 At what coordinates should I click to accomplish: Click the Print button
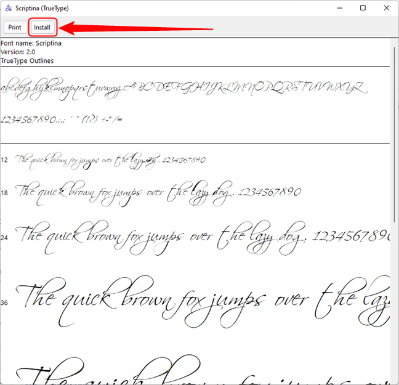coord(15,27)
